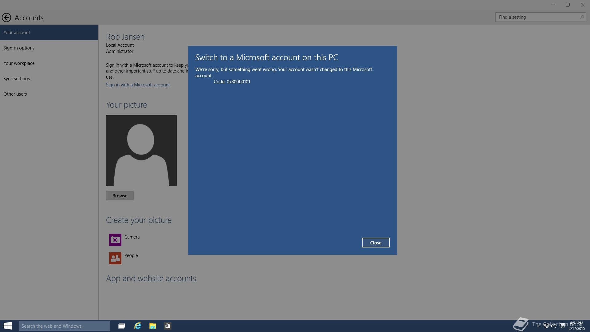The height and width of the screenshot is (332, 590).
Task: Open the People app icon
Action: [x=115, y=258]
